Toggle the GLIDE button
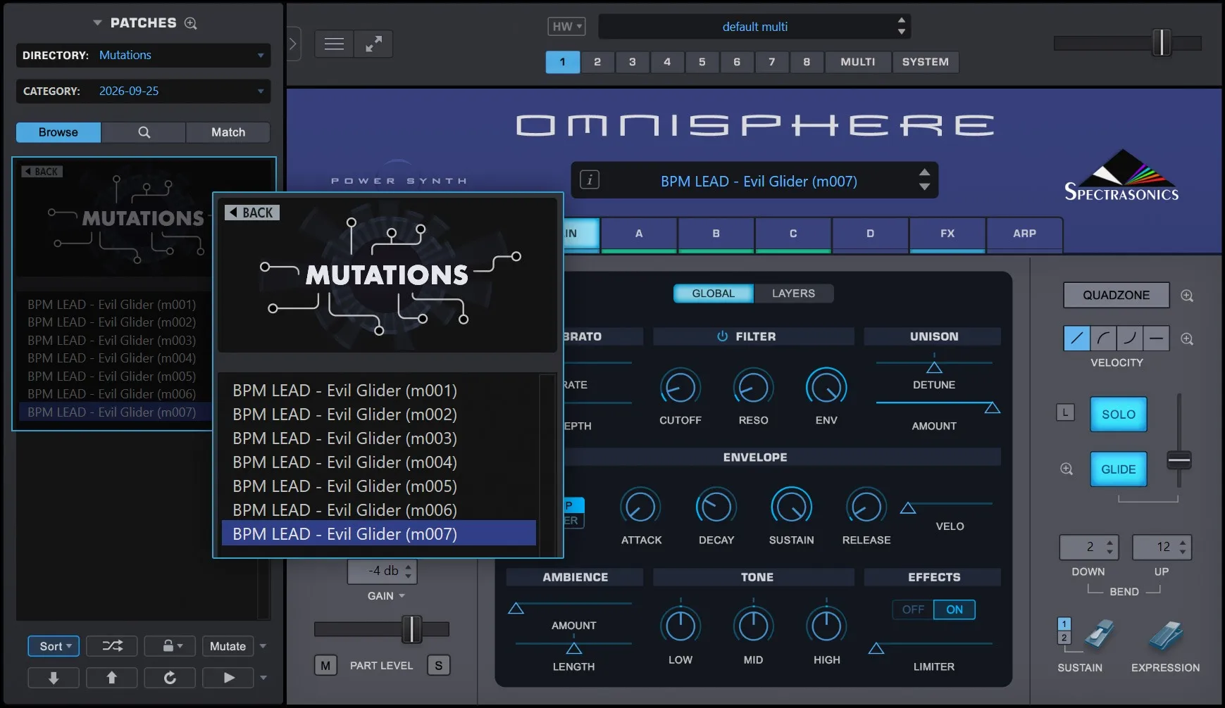Screen dimensions: 1225x708 click(1119, 469)
